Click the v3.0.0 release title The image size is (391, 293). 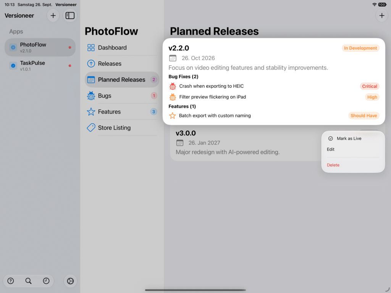[x=186, y=133]
